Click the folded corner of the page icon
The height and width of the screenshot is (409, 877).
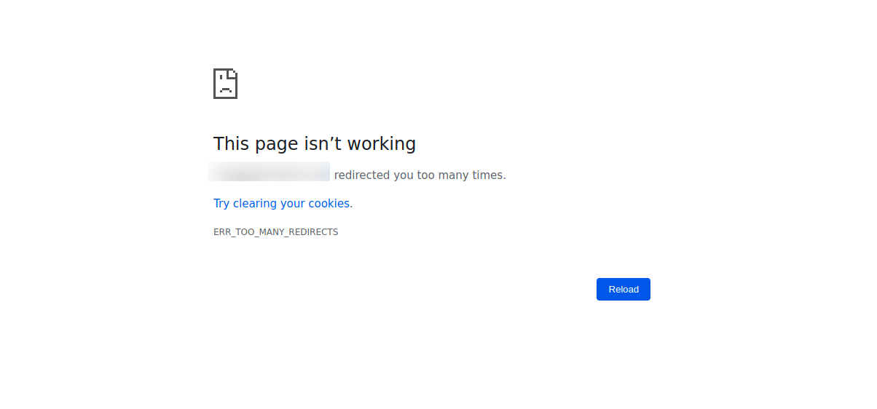pyautogui.click(x=232, y=74)
